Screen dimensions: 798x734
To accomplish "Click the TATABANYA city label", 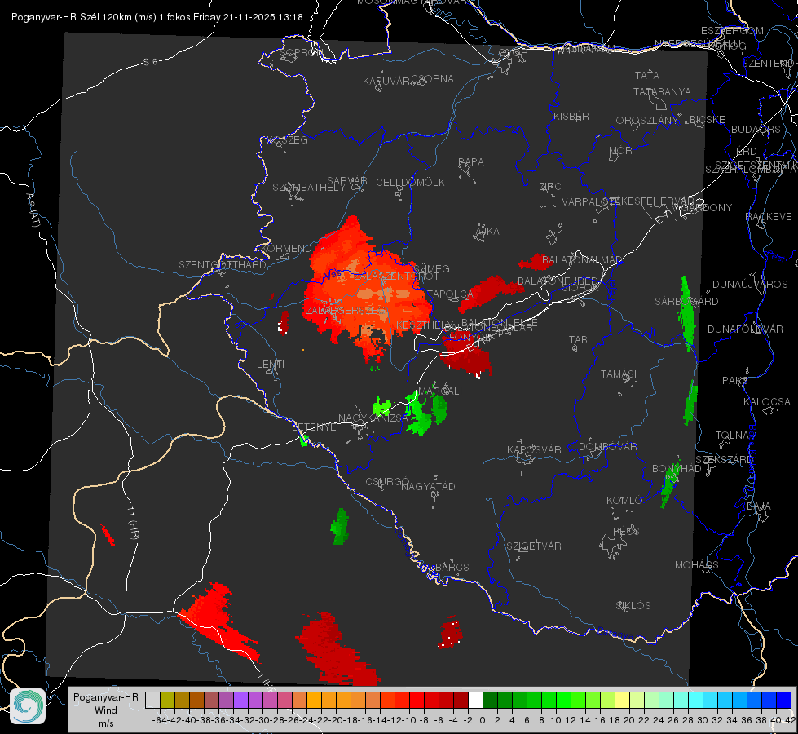I will click(662, 91).
